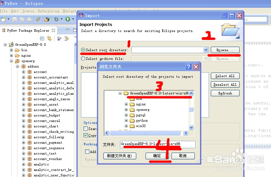Expand python in the browse dialog tree
The width and height of the screenshot is (271, 177).
click(x=126, y=120)
